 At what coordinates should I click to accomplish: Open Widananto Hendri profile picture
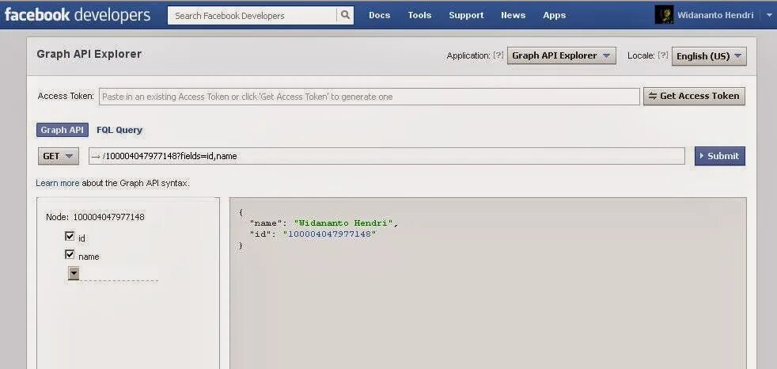tap(664, 15)
